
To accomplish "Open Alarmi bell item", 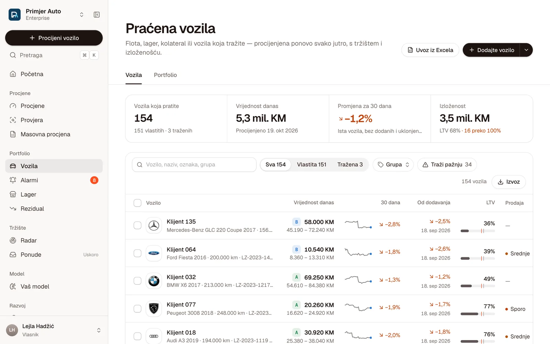I will [x=54, y=180].
